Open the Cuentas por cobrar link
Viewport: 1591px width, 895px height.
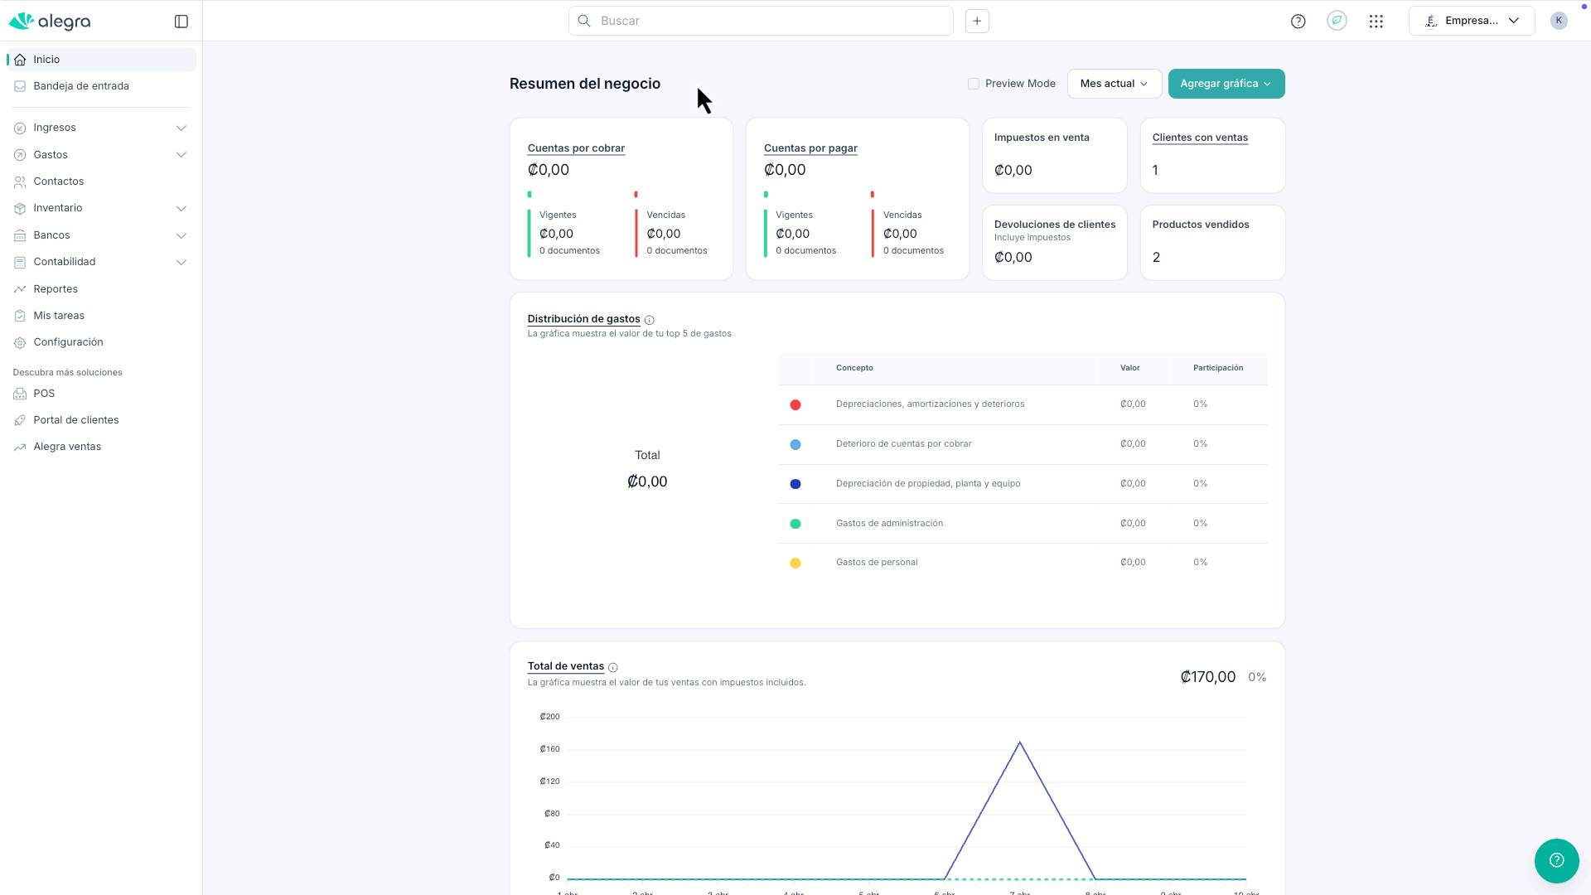tap(576, 148)
